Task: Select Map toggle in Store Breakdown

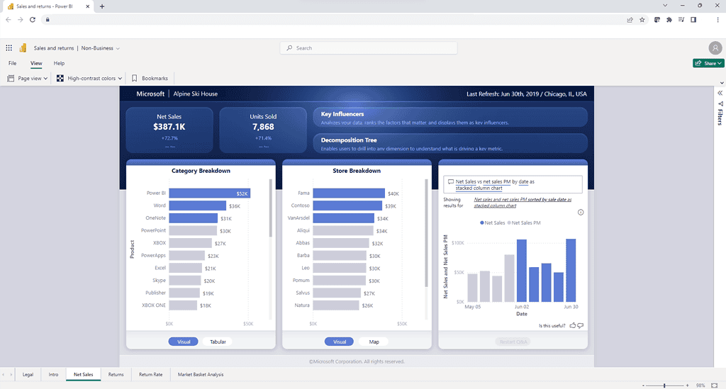Action: tap(374, 342)
